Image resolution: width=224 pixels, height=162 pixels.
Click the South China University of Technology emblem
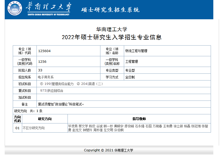tap(15, 8)
